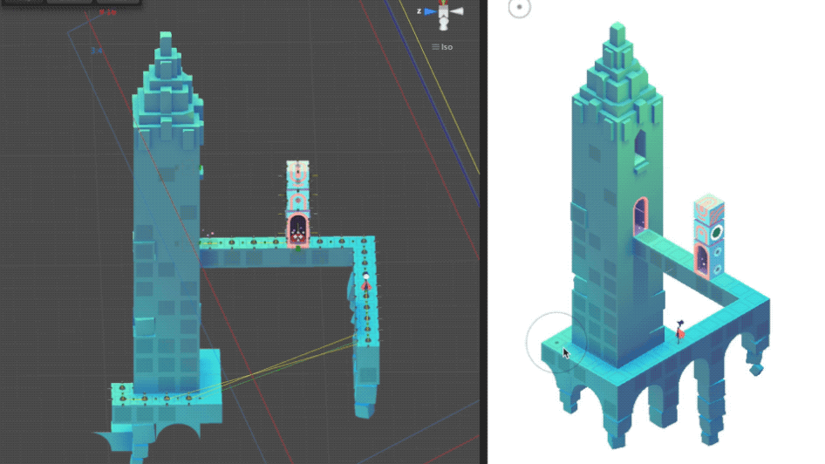
Task: Toggle the Iso projection label
Action: tap(447, 47)
